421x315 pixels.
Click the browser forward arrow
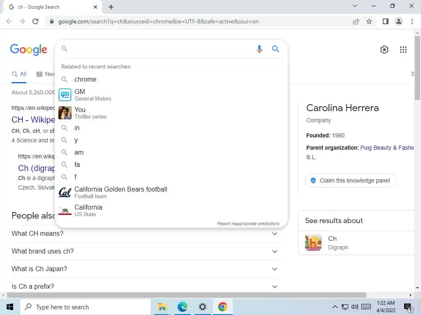point(22,21)
